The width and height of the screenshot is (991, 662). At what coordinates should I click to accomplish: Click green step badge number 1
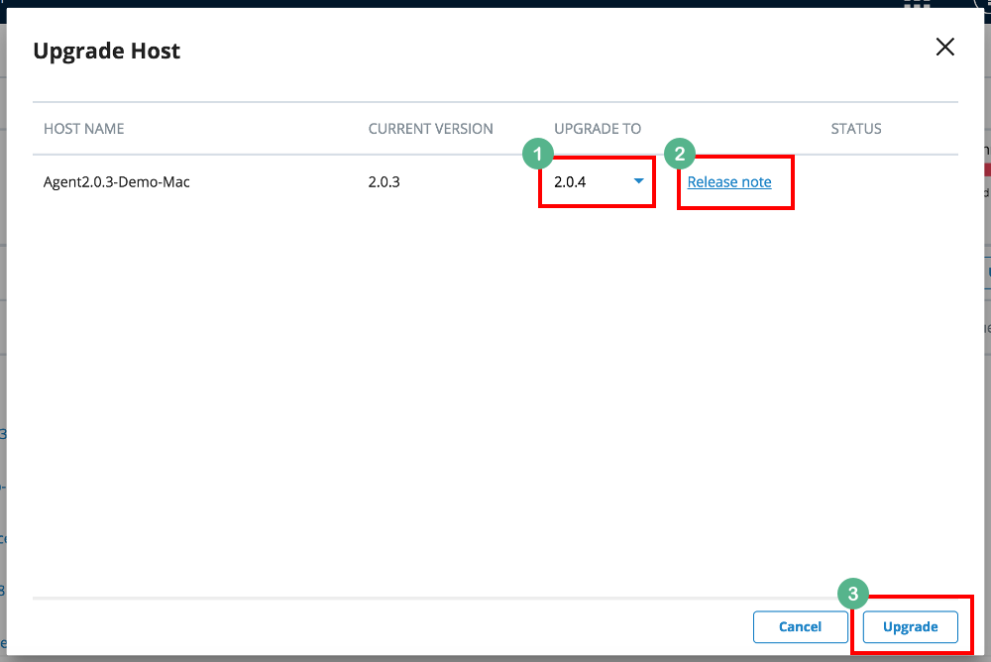pyautogui.click(x=537, y=154)
